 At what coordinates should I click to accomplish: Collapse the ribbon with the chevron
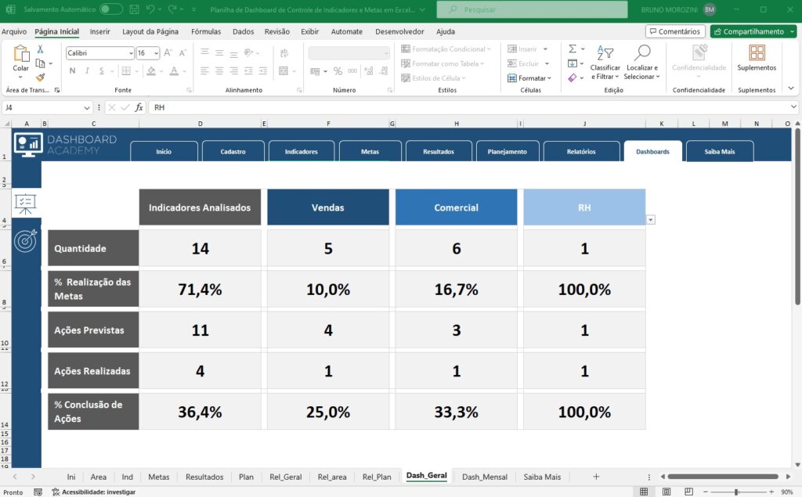tap(791, 88)
